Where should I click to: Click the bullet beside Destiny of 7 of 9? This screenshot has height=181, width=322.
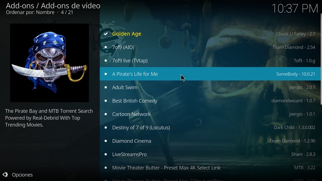tap(106, 128)
